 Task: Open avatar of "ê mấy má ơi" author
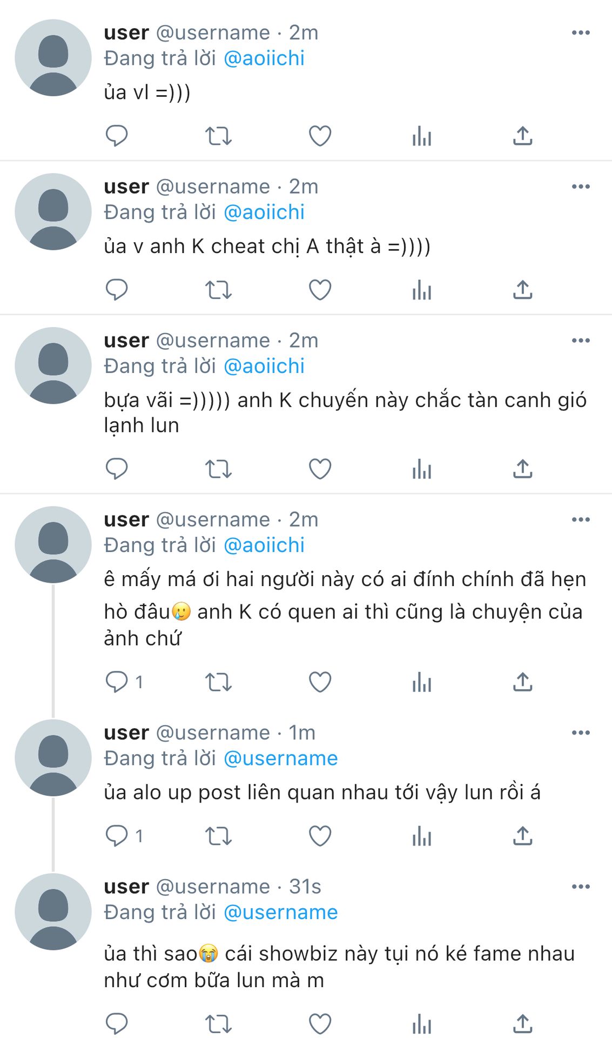point(53,544)
